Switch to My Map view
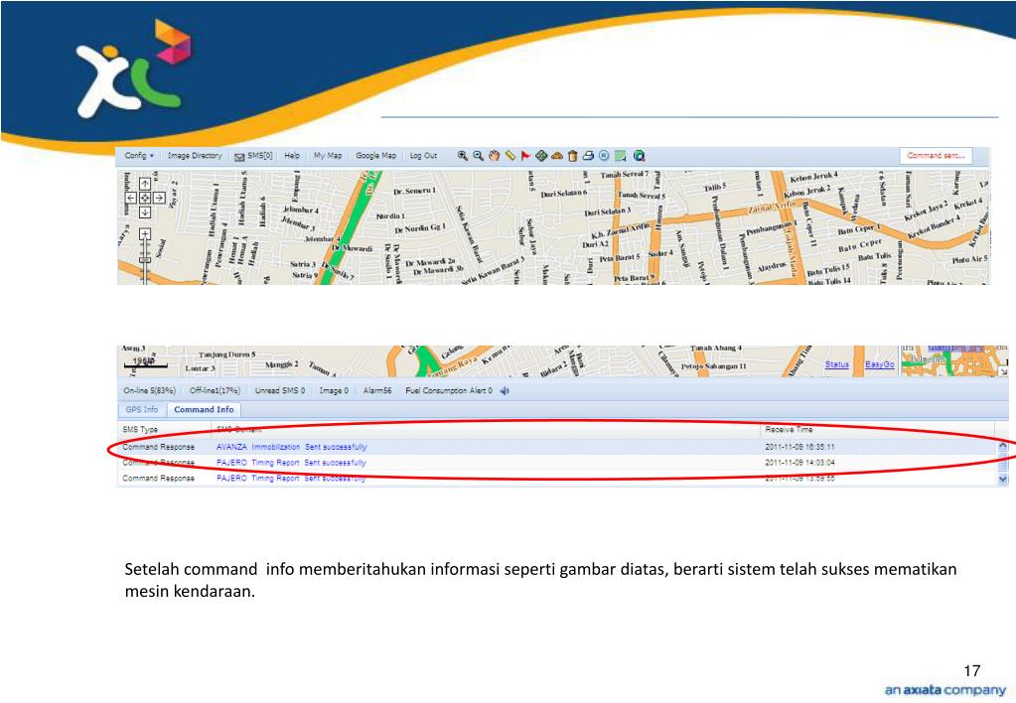This screenshot has width=1016, height=703. 327,156
